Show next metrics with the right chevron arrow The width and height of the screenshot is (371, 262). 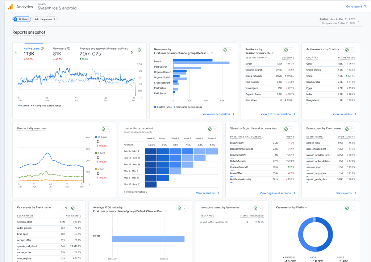pos(132,52)
